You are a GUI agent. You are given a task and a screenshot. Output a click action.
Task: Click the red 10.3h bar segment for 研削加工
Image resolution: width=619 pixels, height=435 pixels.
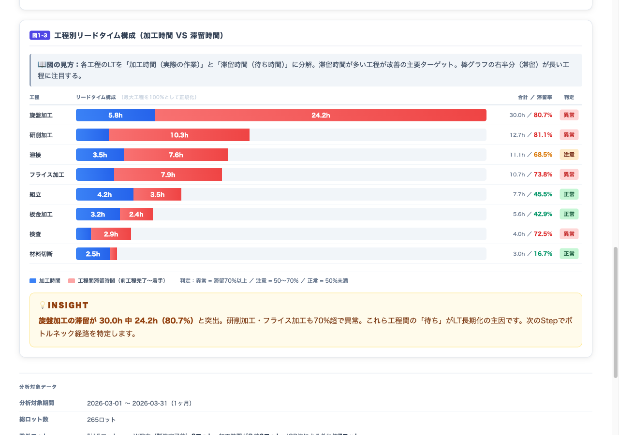pos(179,135)
